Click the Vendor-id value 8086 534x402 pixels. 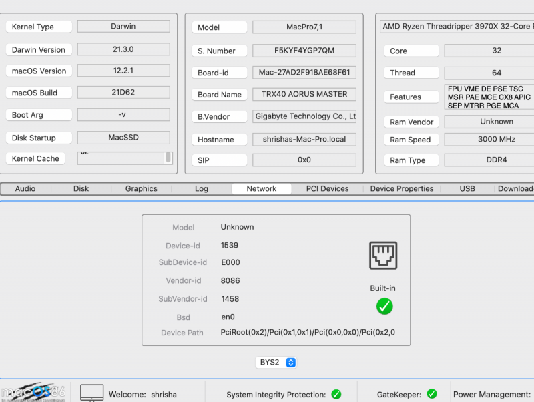tap(230, 280)
